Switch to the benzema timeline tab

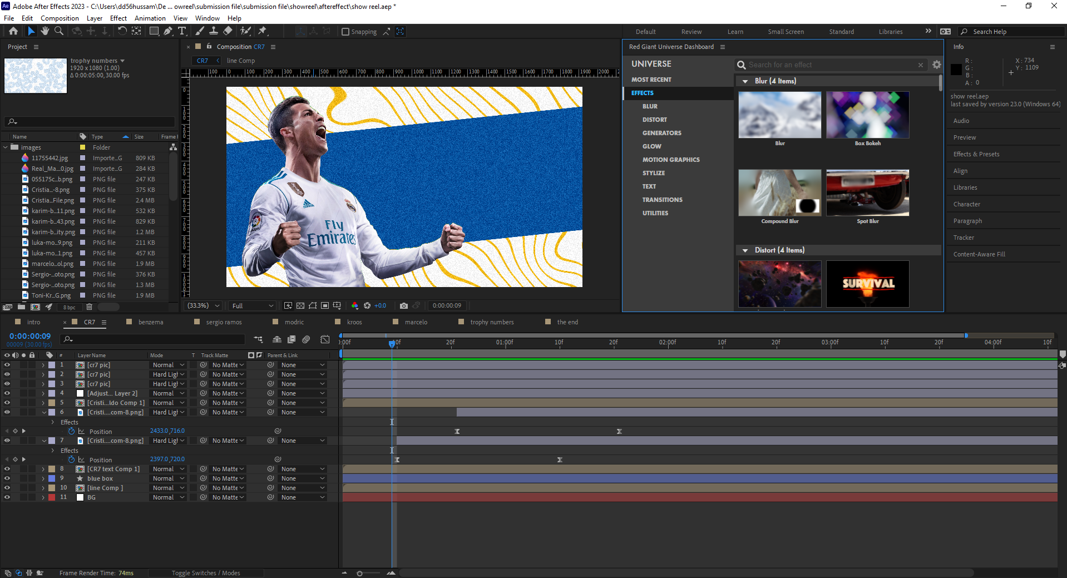pyautogui.click(x=151, y=322)
